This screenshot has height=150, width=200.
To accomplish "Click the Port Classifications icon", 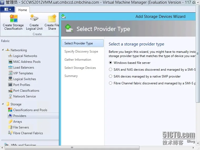I will 10,91.
